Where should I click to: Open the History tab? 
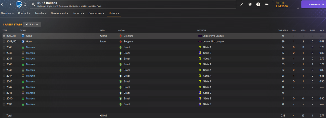pyautogui.click(x=114, y=13)
